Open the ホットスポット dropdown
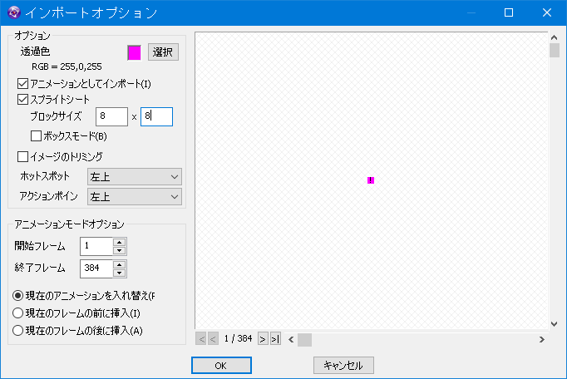567x379 pixels. pyautogui.click(x=134, y=177)
